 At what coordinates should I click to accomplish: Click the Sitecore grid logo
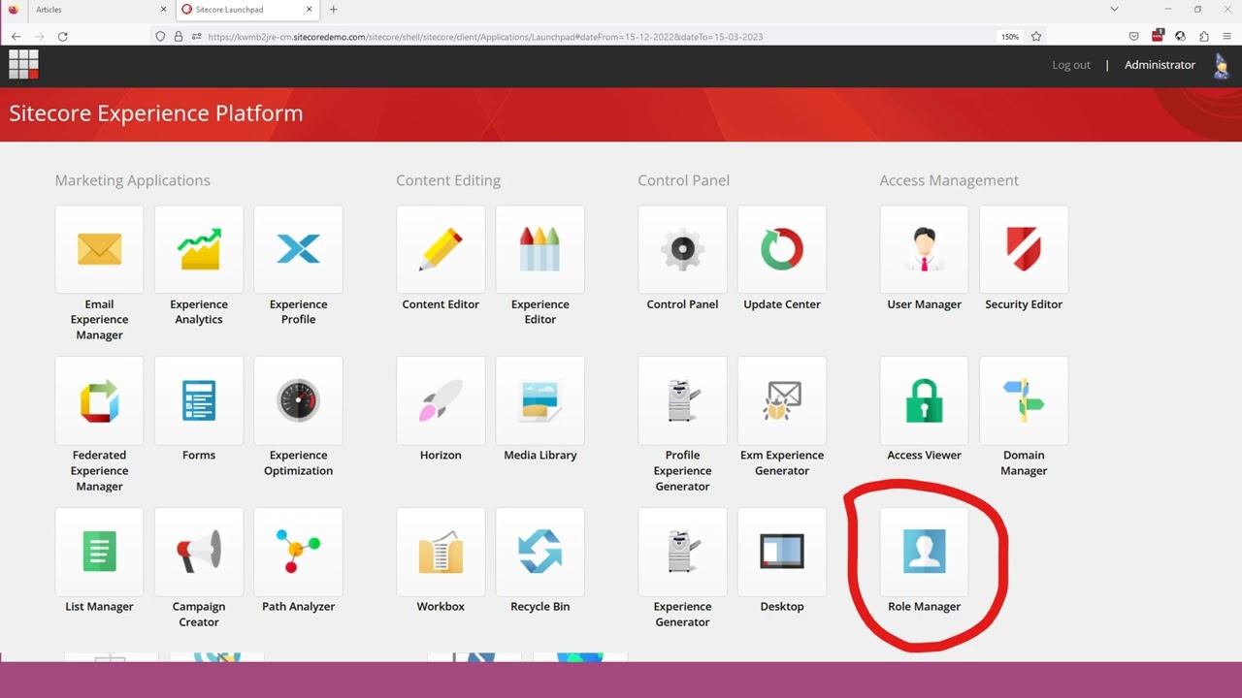point(23,64)
